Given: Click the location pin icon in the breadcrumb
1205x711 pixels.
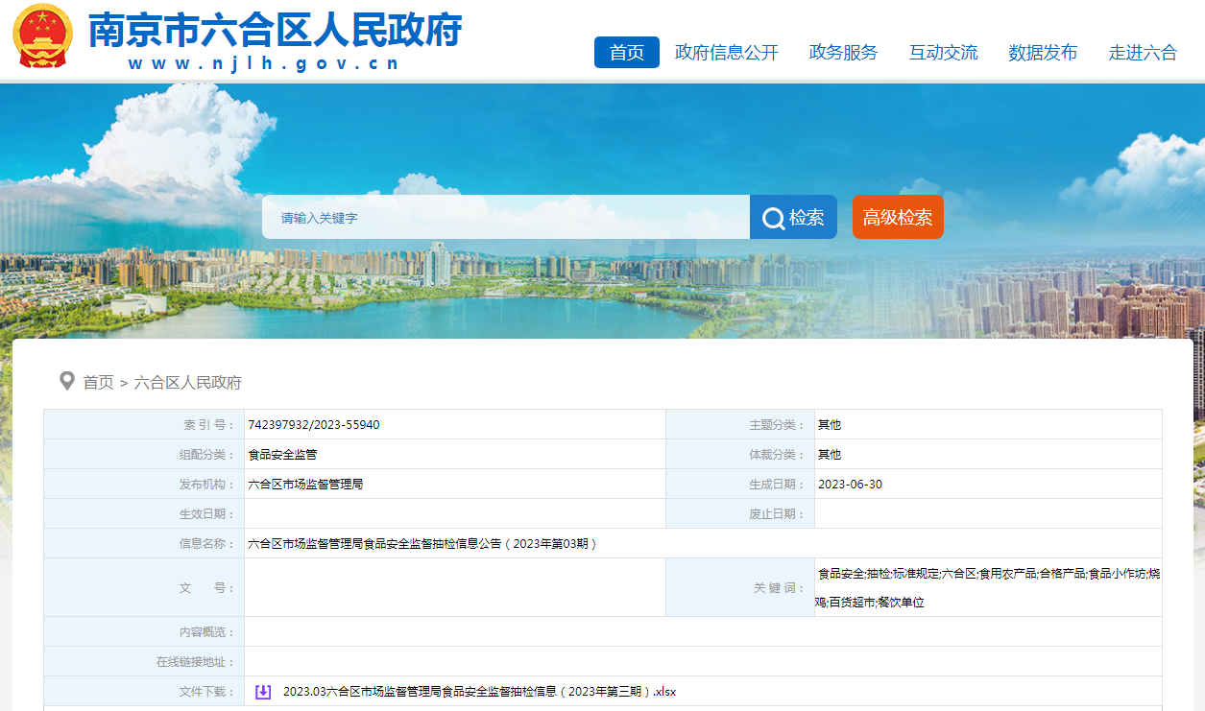Looking at the screenshot, I should [x=67, y=381].
